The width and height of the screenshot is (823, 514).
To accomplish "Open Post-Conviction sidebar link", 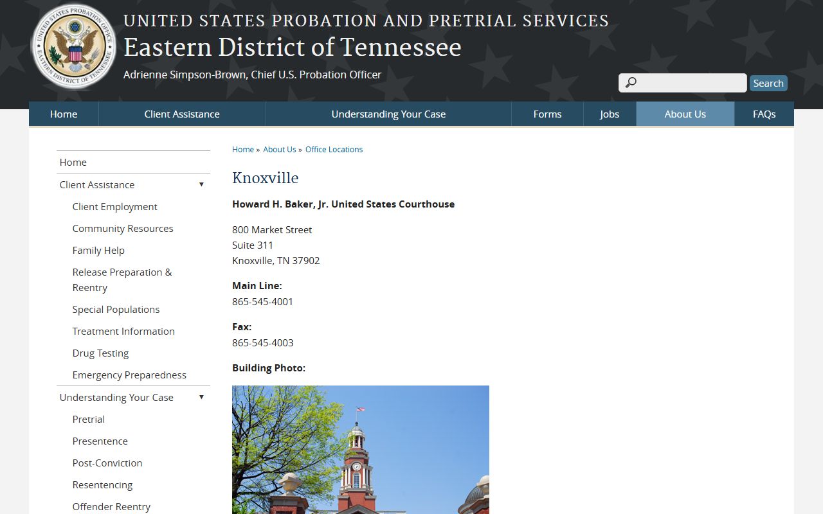I will tap(107, 463).
